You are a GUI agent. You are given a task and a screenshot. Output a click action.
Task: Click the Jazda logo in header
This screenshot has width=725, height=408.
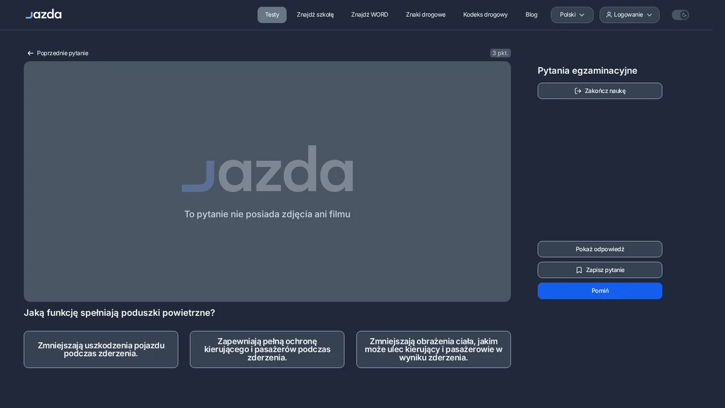pos(43,14)
